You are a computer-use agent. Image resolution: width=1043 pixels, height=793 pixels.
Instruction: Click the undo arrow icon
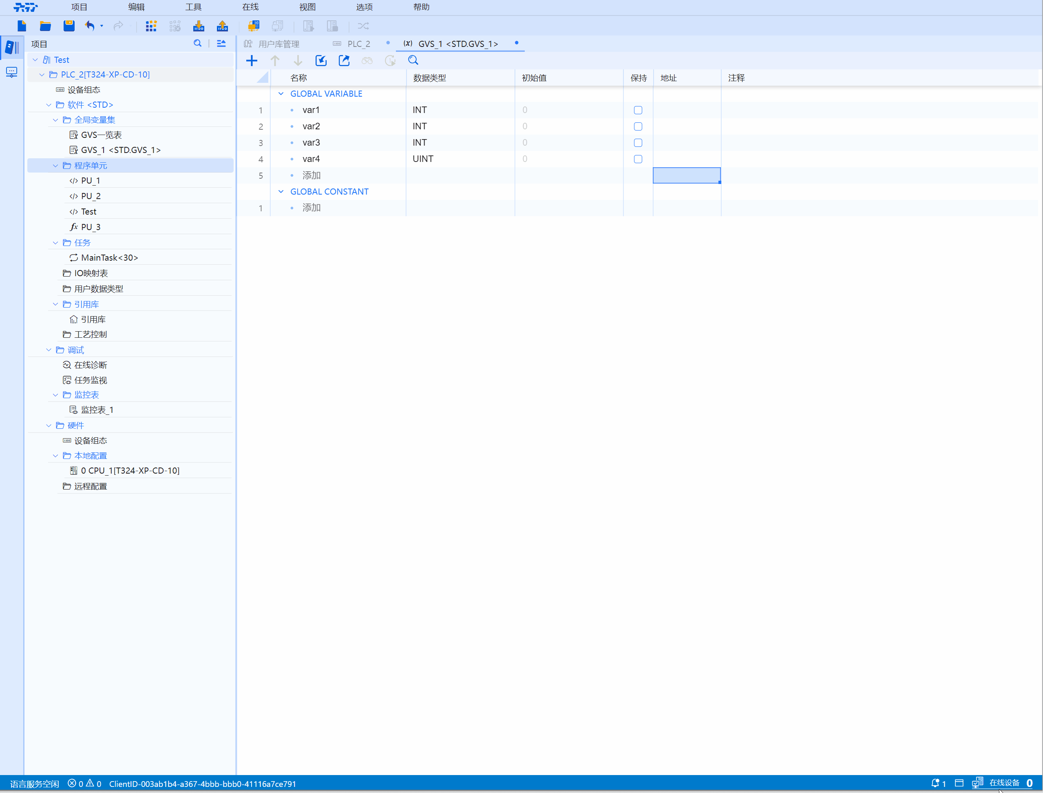coord(90,26)
